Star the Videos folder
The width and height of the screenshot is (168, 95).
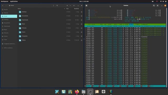82,40
